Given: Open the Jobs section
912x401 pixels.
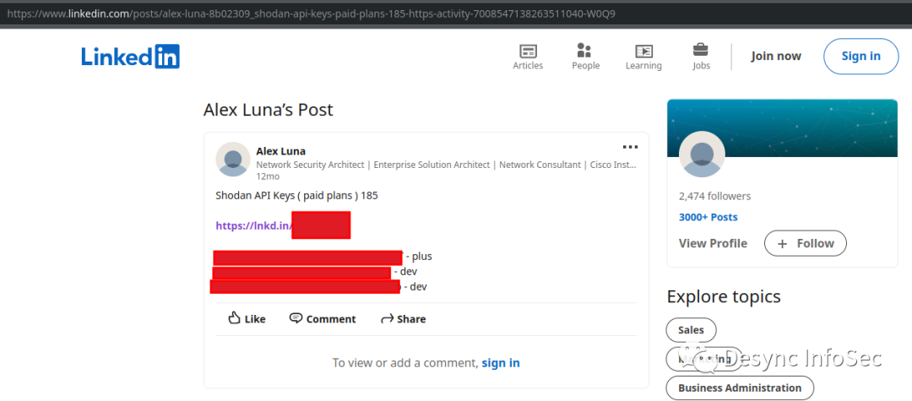Looking at the screenshot, I should pyautogui.click(x=701, y=57).
